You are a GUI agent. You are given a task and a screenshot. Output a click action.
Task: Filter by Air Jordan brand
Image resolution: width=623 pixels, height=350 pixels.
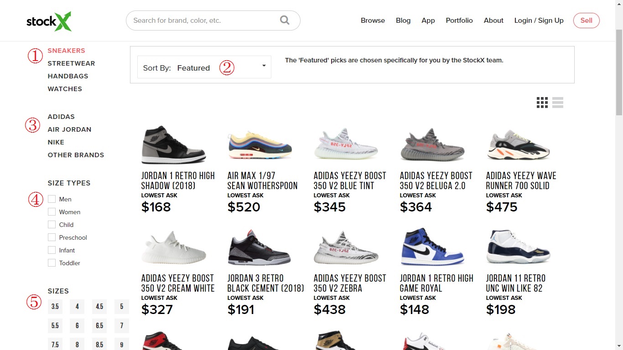click(69, 129)
